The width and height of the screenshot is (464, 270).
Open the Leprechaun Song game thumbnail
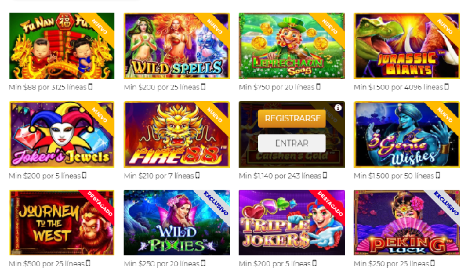click(x=292, y=46)
